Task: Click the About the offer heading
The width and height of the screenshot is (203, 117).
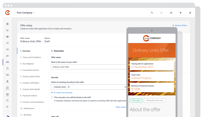Action: [x=145, y=110]
